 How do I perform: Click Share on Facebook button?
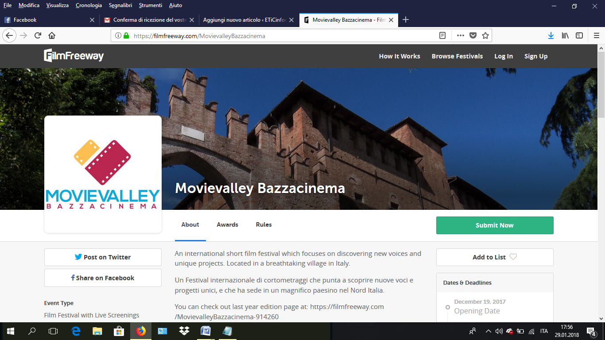[x=103, y=278]
